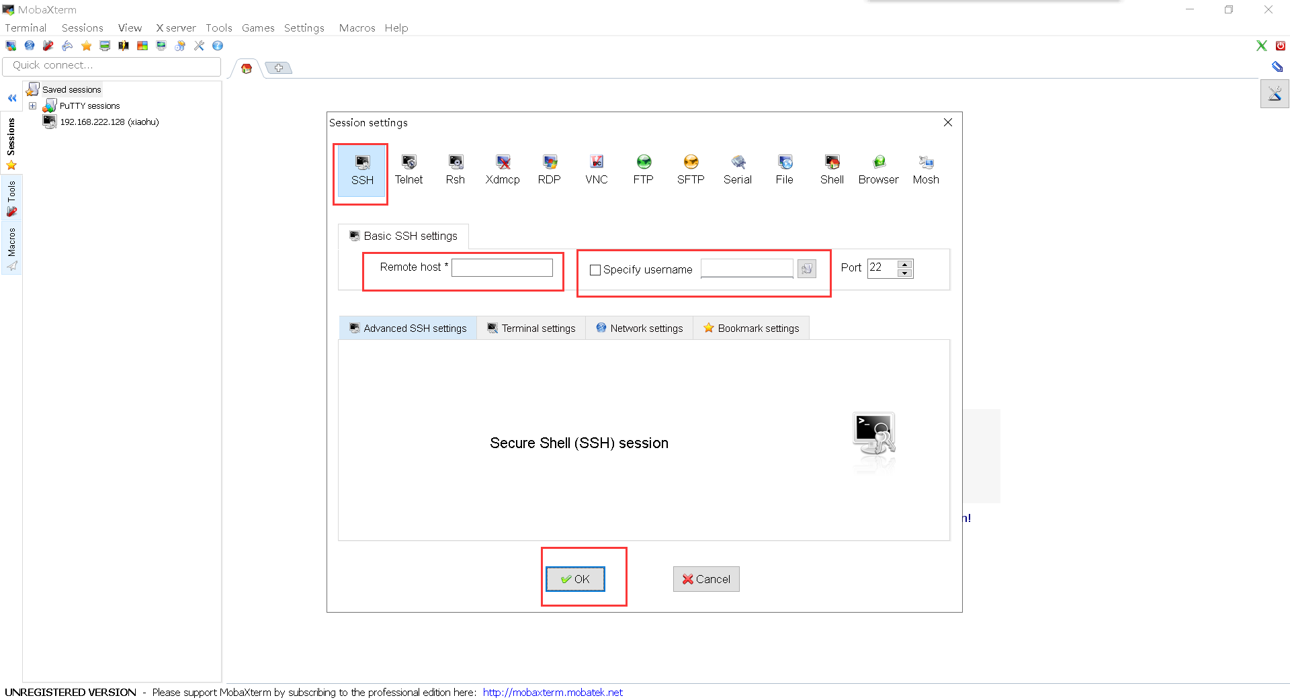The height and width of the screenshot is (700, 1290).
Task: Click the Packages toolbar icon
Action: point(180,46)
